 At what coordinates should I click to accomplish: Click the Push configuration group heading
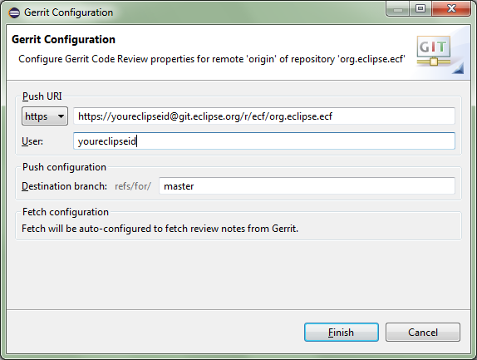pos(64,167)
